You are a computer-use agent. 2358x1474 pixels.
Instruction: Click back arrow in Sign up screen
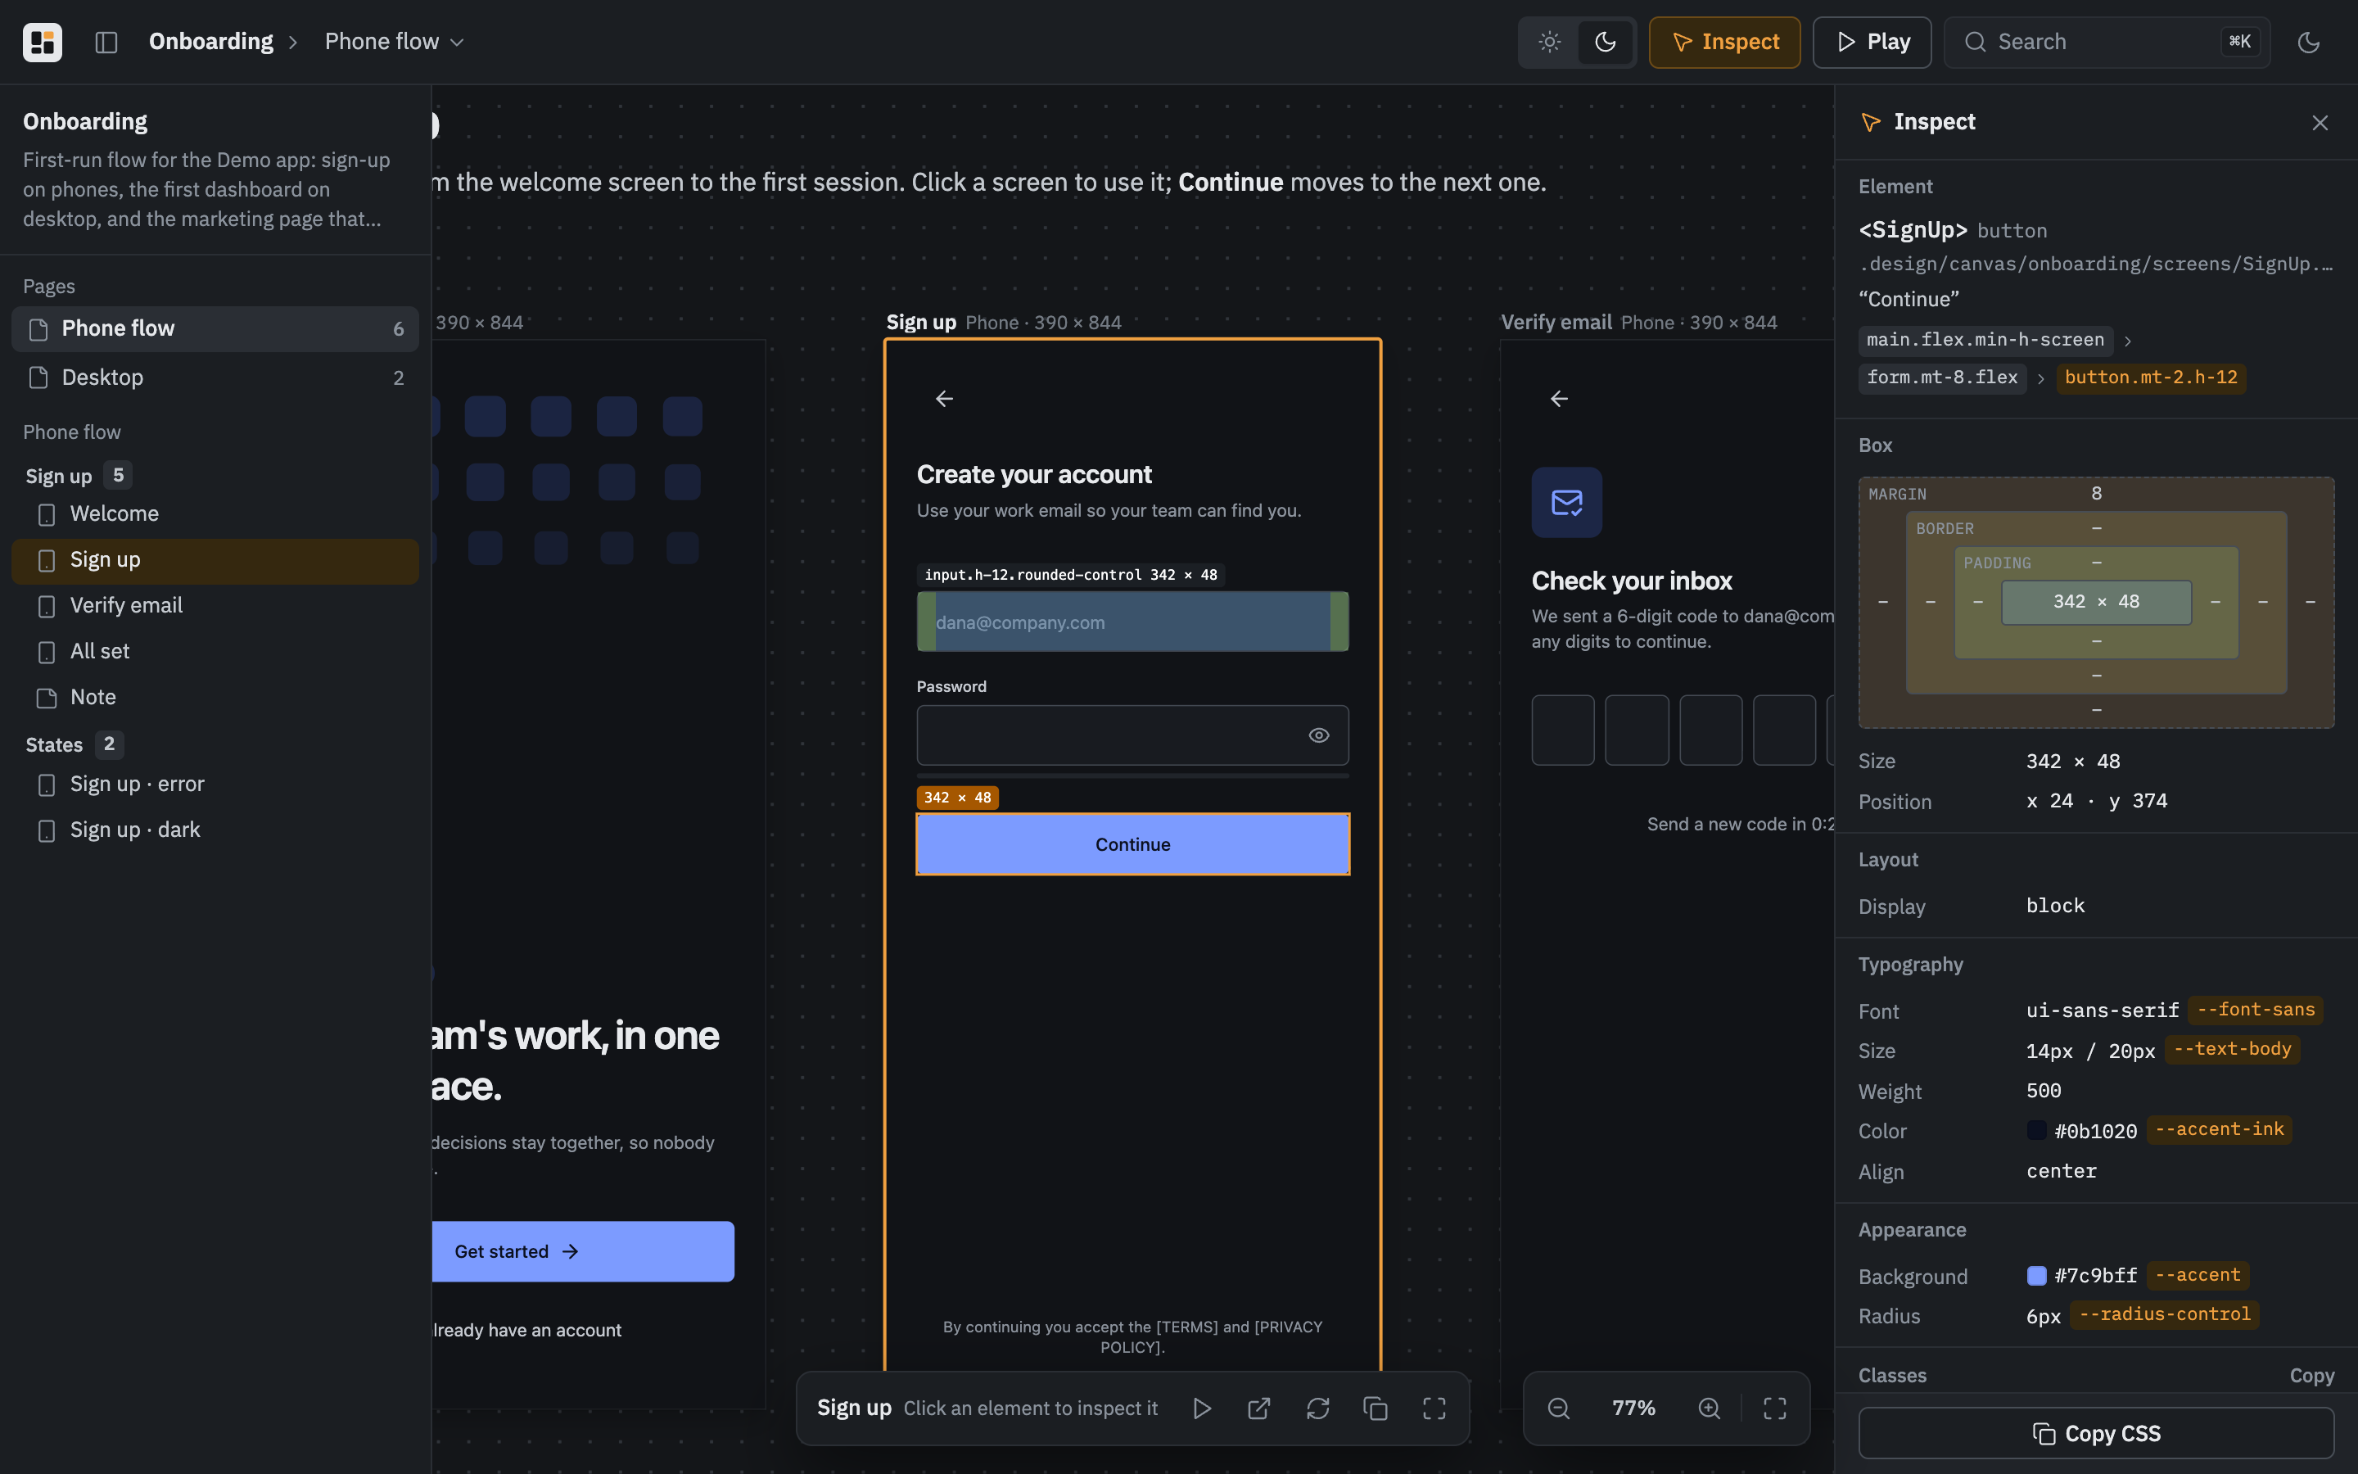944,399
